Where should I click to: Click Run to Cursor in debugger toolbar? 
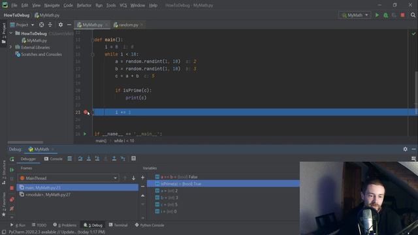[x=123, y=159]
